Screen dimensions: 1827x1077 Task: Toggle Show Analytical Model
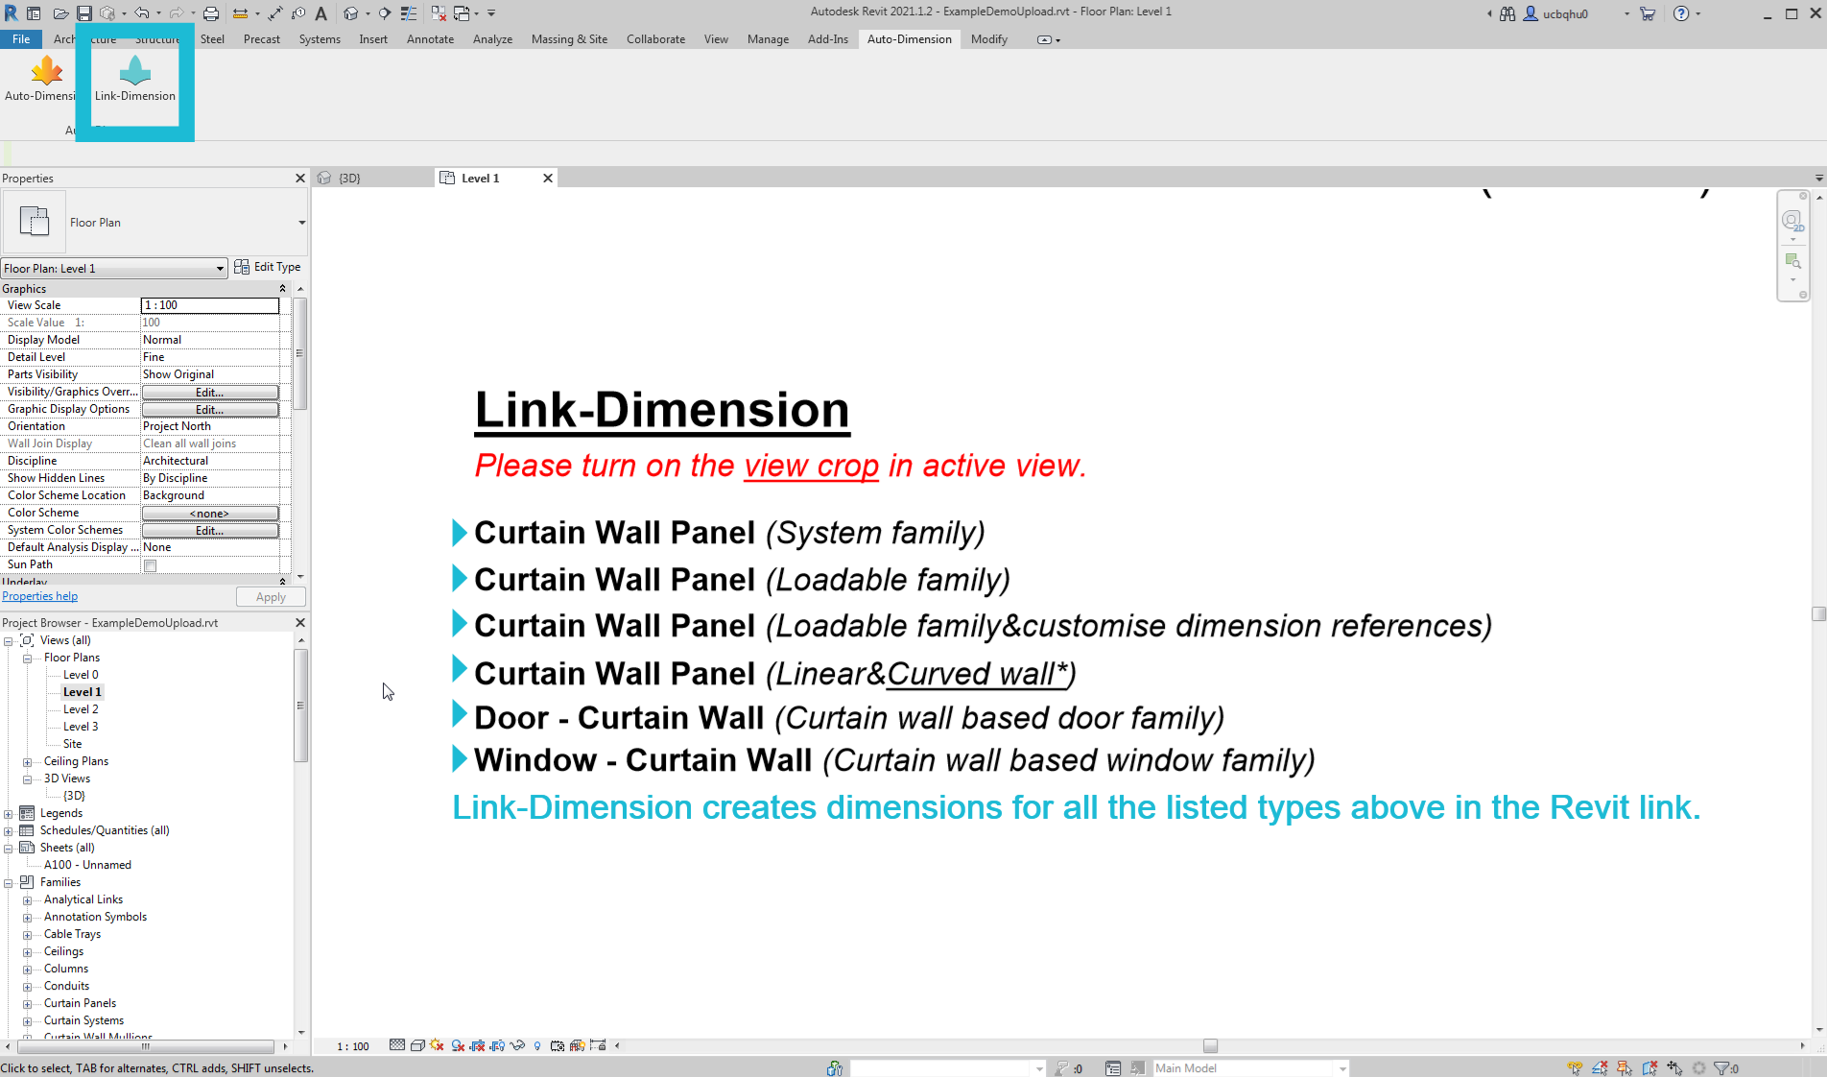[578, 1045]
